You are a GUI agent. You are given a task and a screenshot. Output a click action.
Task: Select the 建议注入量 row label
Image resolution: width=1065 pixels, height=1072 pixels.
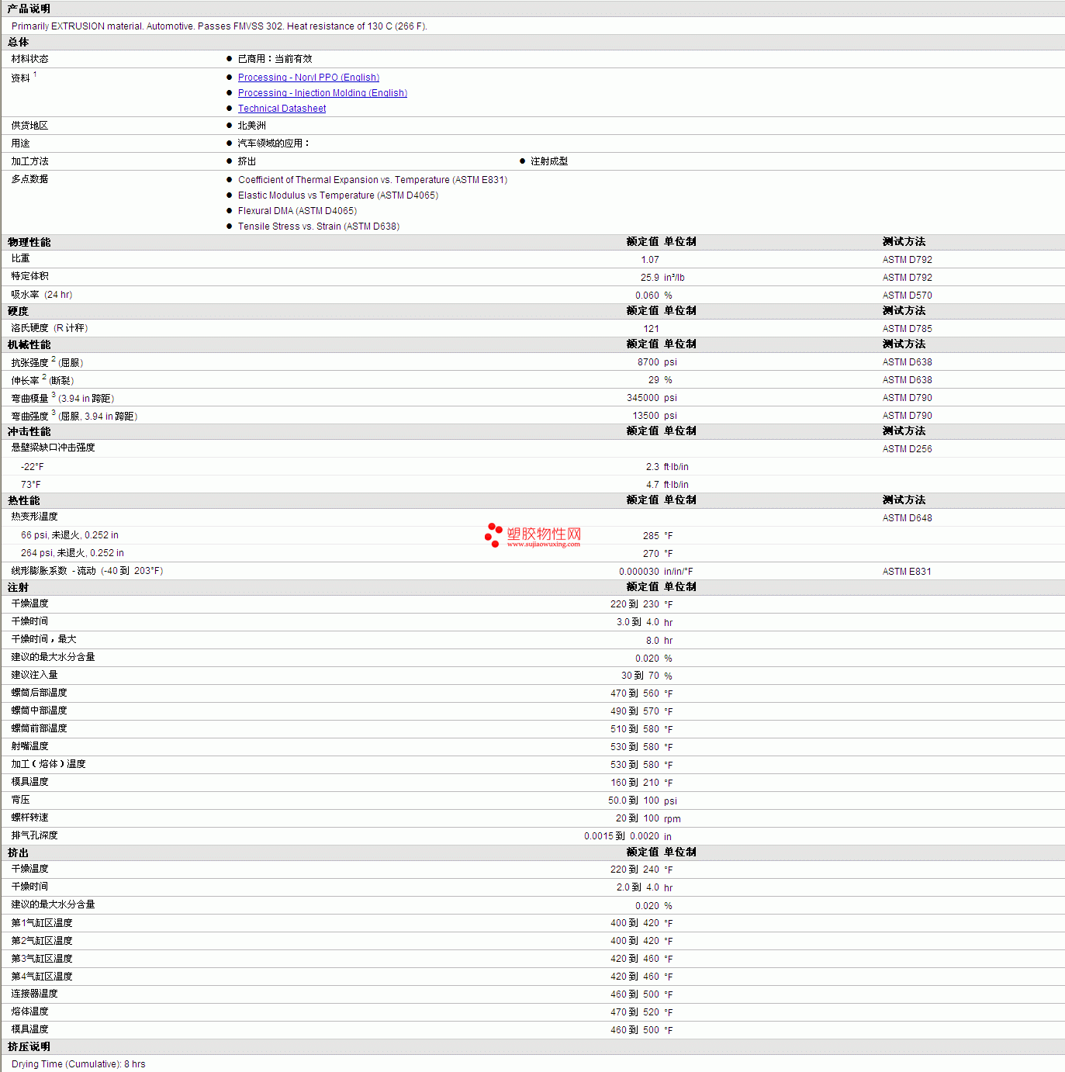35,675
